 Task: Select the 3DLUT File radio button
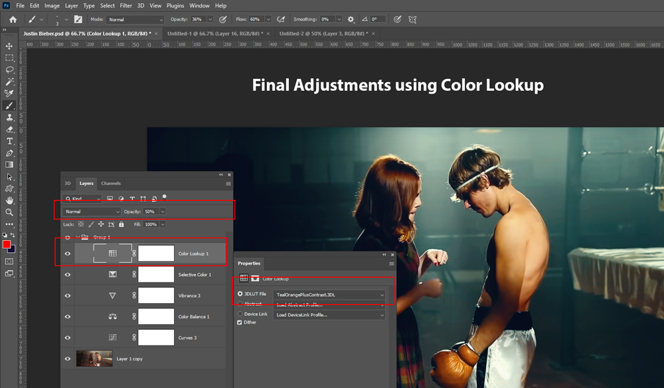240,294
